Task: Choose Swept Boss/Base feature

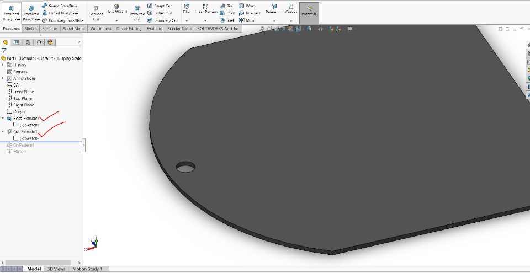Action: pyautogui.click(x=60, y=6)
